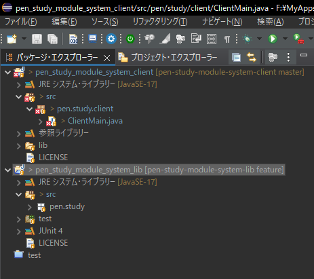Open the ファイル(F) menu
Image resolution: width=314 pixels, height=279 pixels.
21,22
